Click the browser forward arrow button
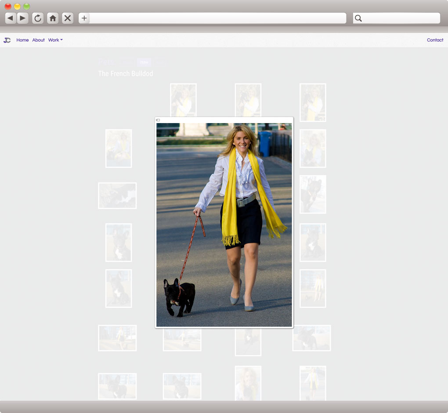Image resolution: width=448 pixels, height=413 pixels. tap(23, 18)
